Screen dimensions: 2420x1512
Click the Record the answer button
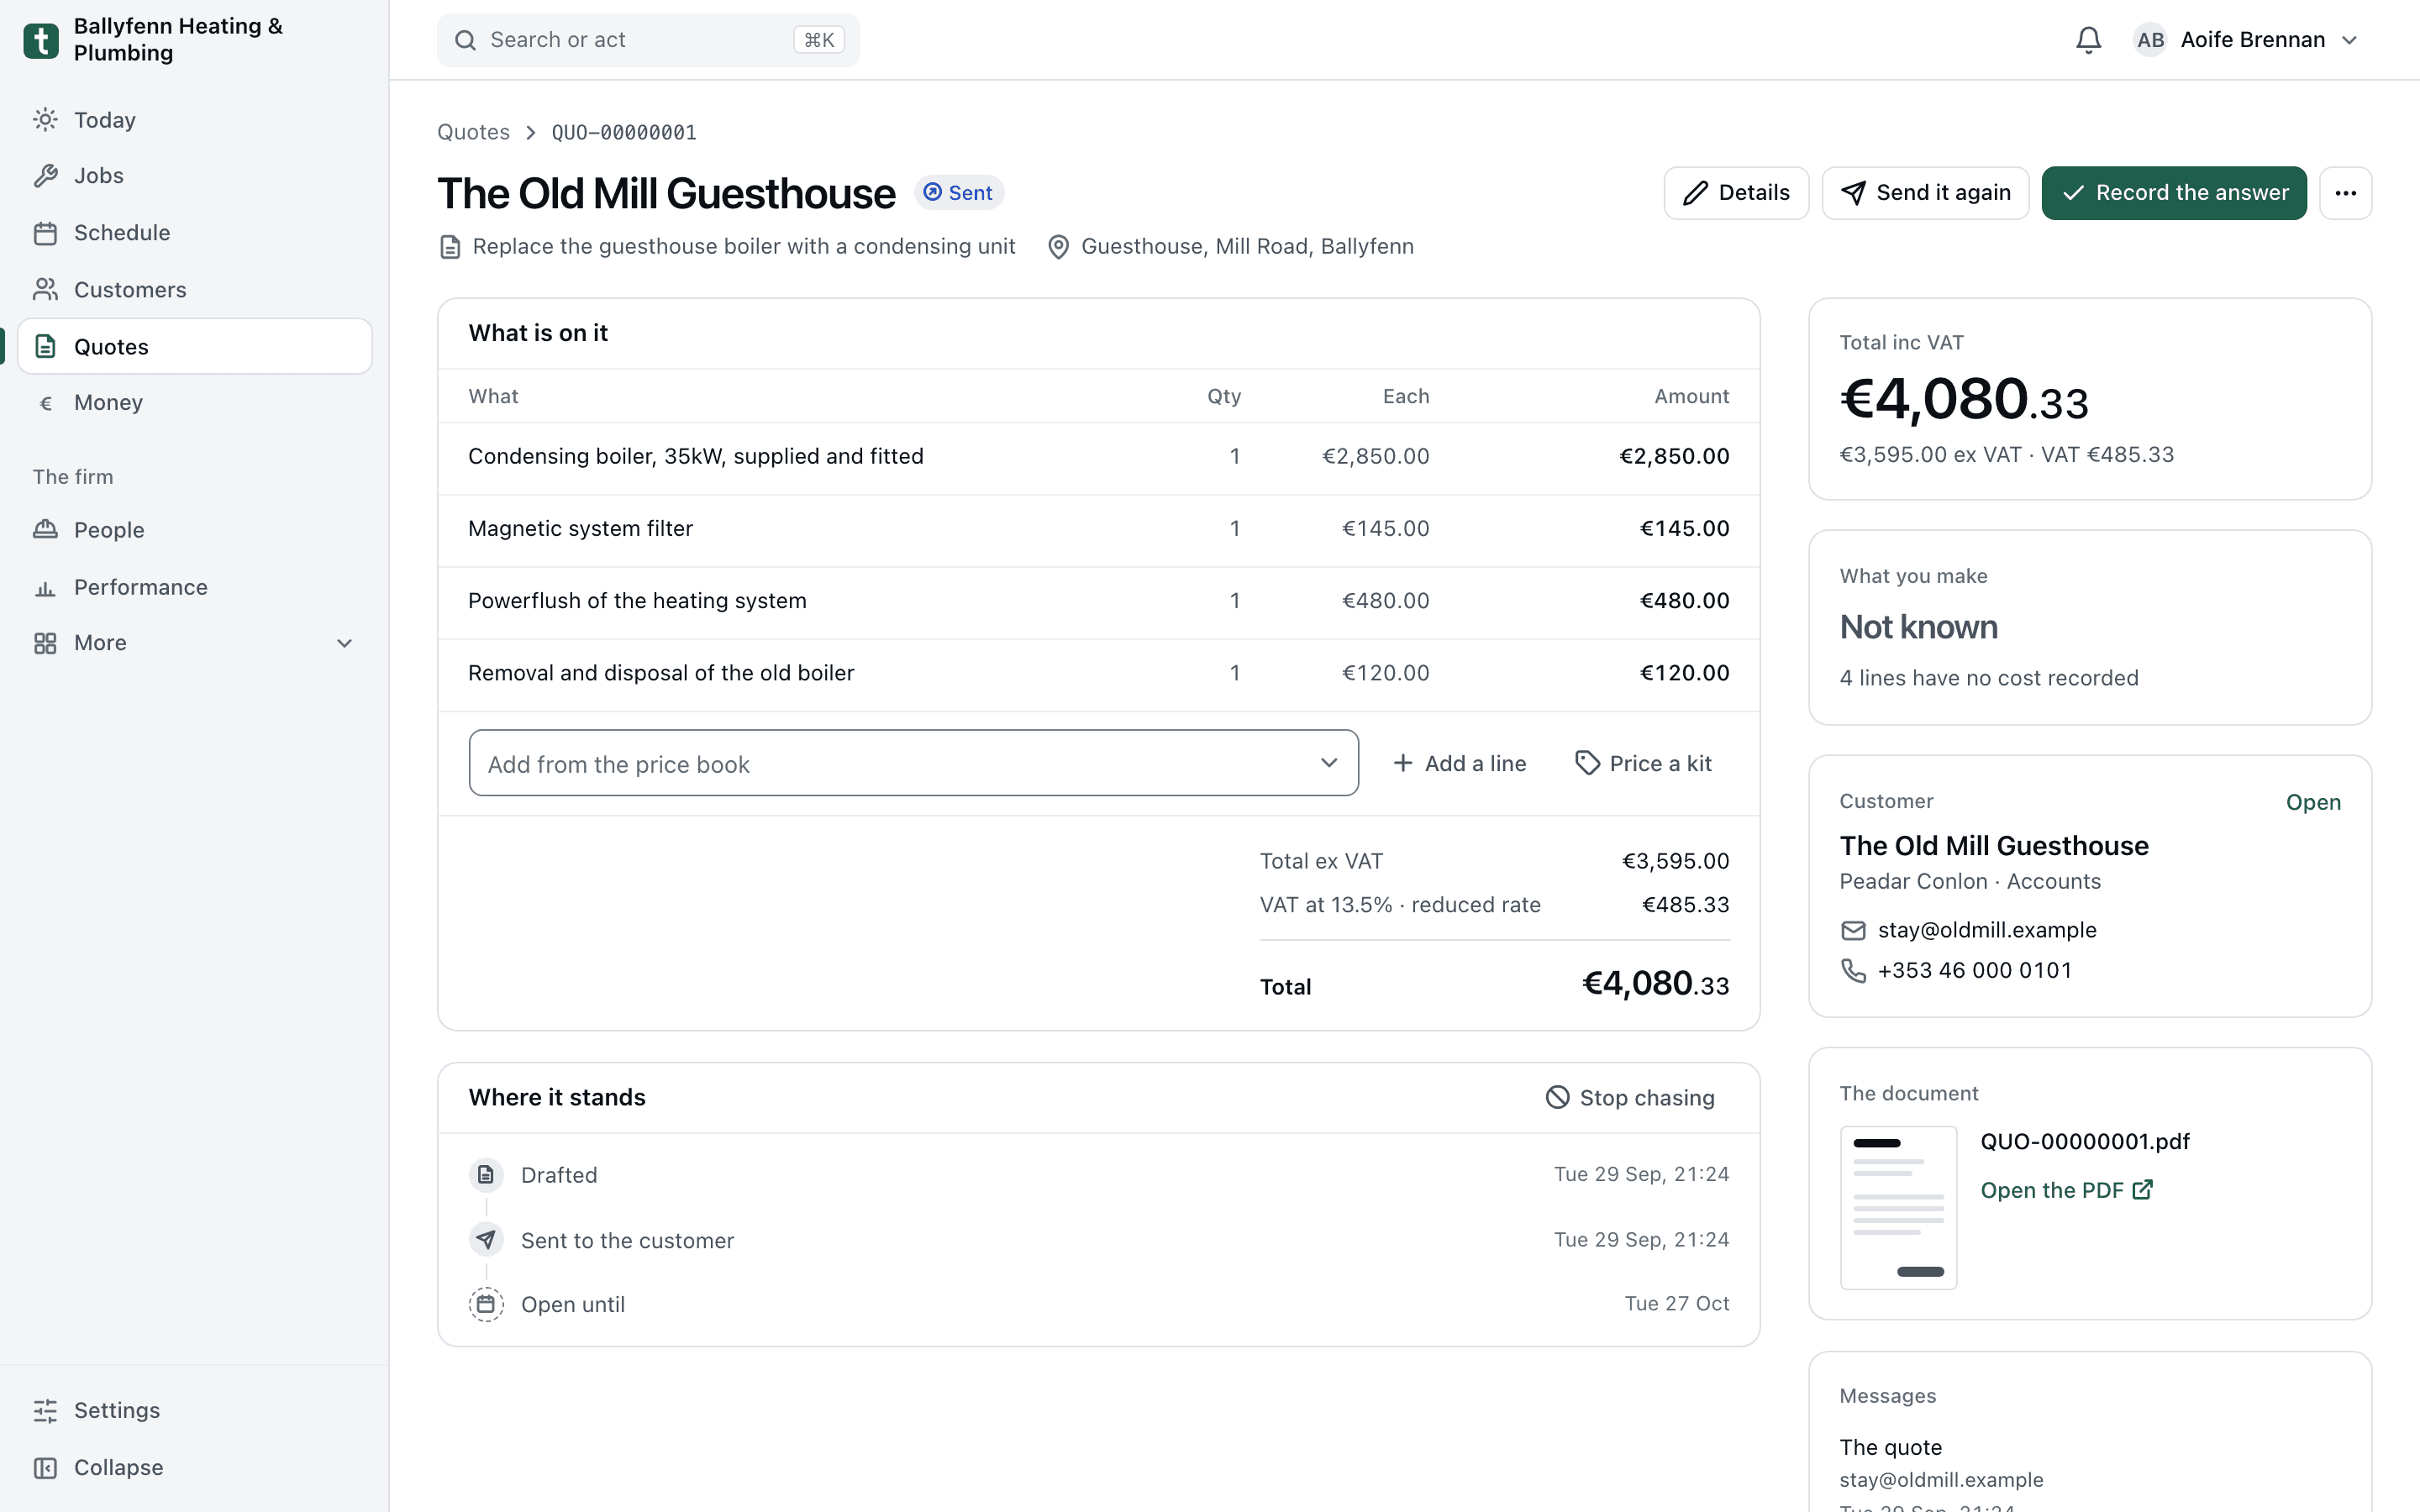click(x=2174, y=193)
